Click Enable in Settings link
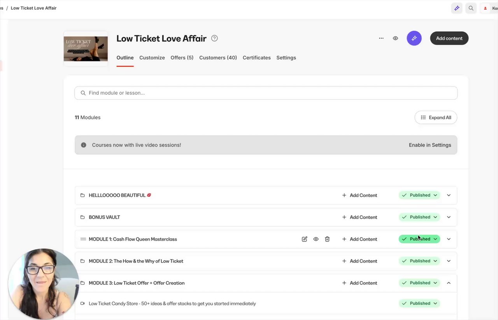This screenshot has width=498, height=320. pyautogui.click(x=430, y=145)
